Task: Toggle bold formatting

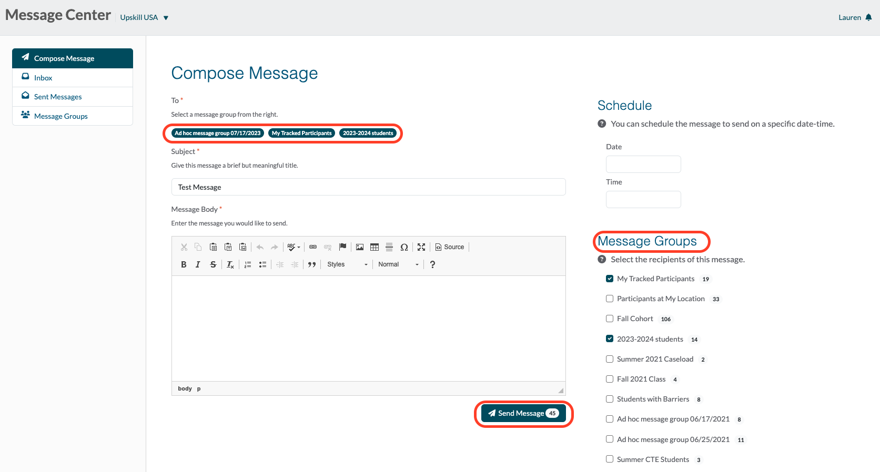Action: (x=184, y=264)
